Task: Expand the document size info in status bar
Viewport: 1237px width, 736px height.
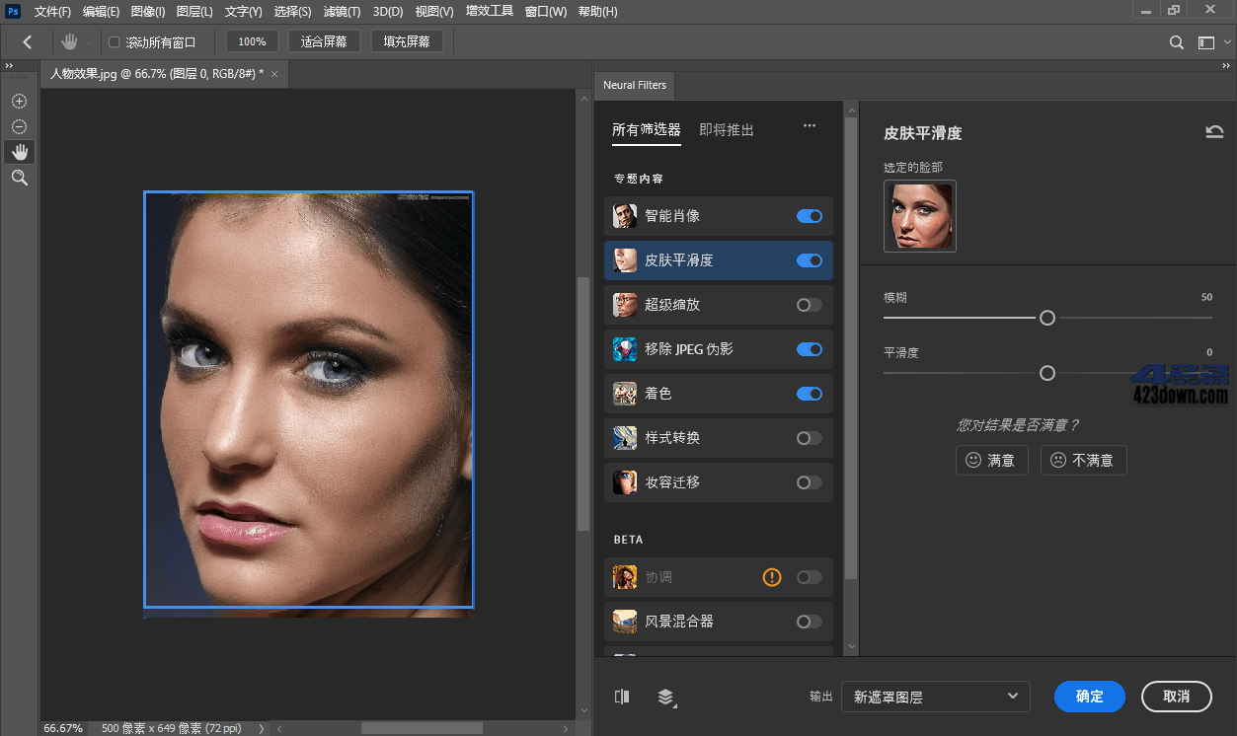Action: click(260, 728)
